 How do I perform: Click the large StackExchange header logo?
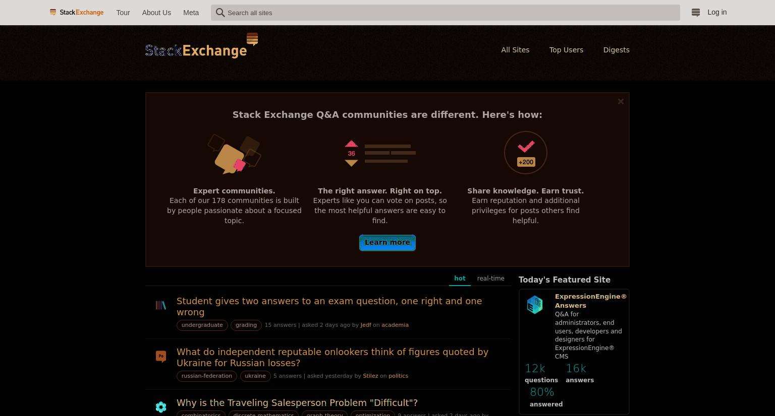(202, 46)
